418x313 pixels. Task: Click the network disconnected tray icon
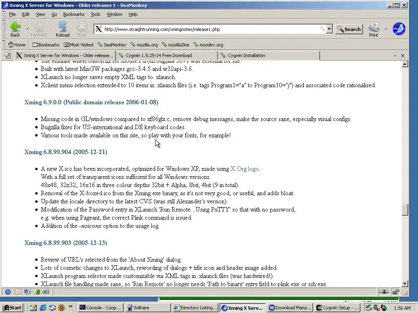pyautogui.click(x=376, y=308)
